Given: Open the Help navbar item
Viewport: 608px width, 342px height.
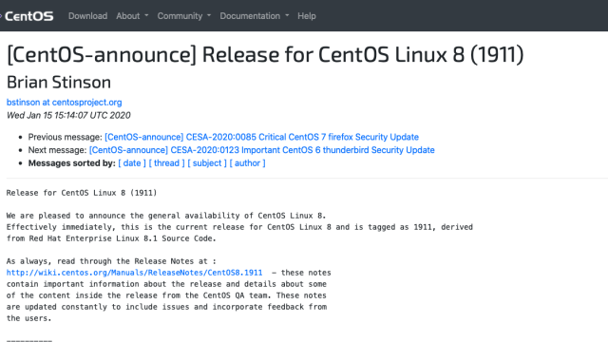Looking at the screenshot, I should pos(307,16).
